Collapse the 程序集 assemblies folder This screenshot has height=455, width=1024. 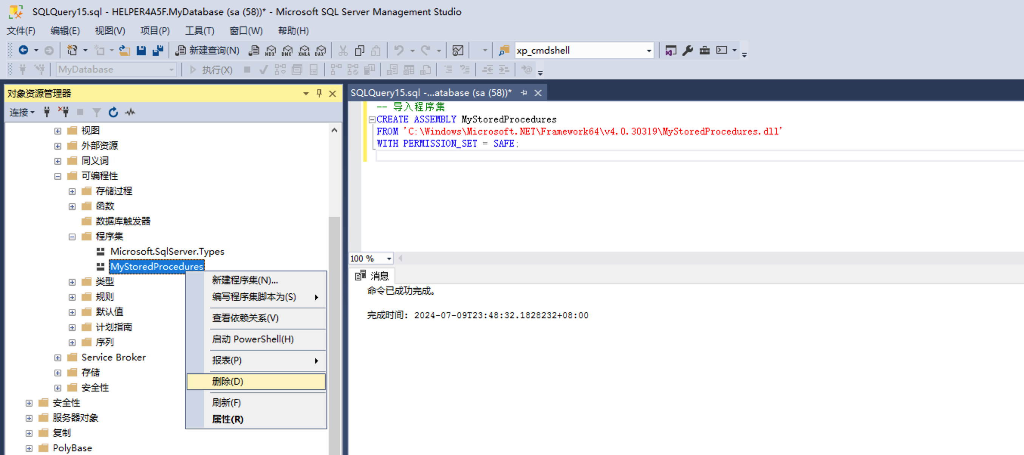click(72, 237)
